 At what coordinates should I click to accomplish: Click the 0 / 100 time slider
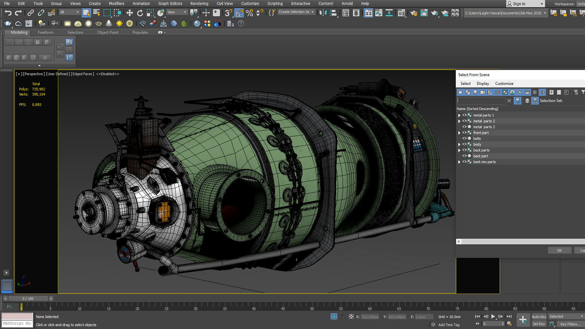(x=28, y=299)
